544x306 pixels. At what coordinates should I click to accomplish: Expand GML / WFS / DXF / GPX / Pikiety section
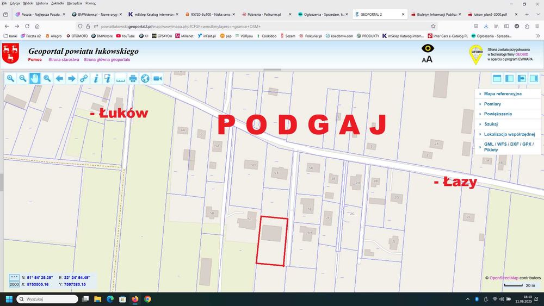tap(508, 147)
